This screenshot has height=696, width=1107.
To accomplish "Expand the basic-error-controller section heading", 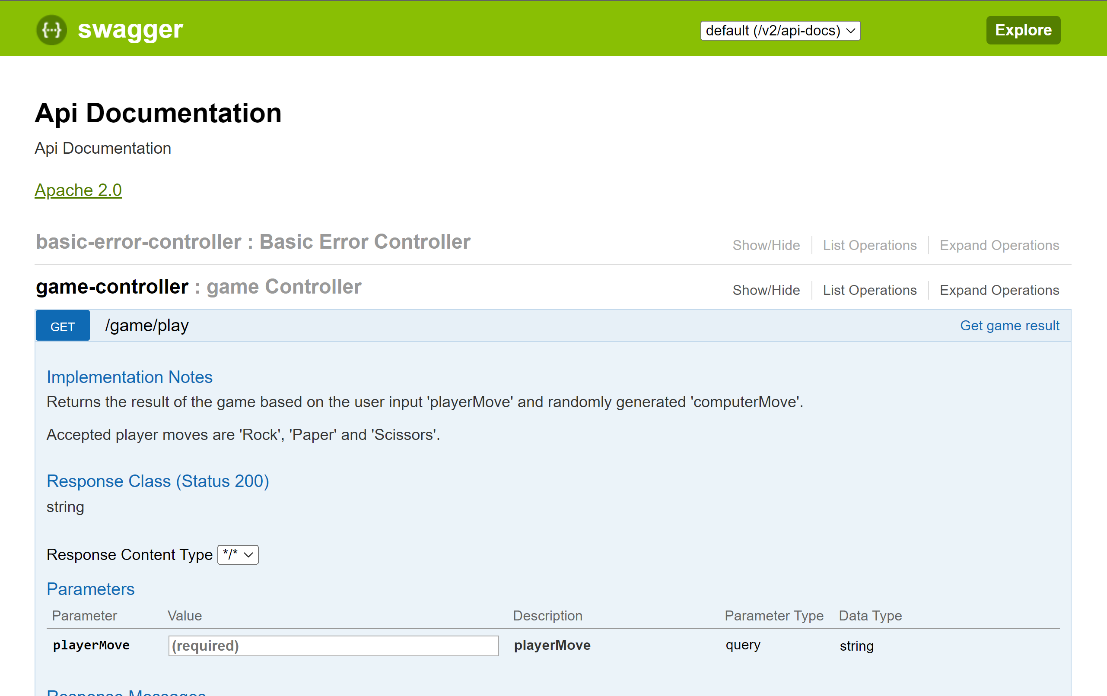I will click(253, 242).
